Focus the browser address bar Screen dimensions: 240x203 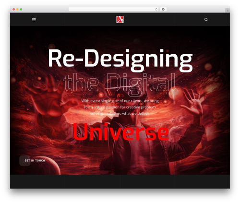(114, 9)
